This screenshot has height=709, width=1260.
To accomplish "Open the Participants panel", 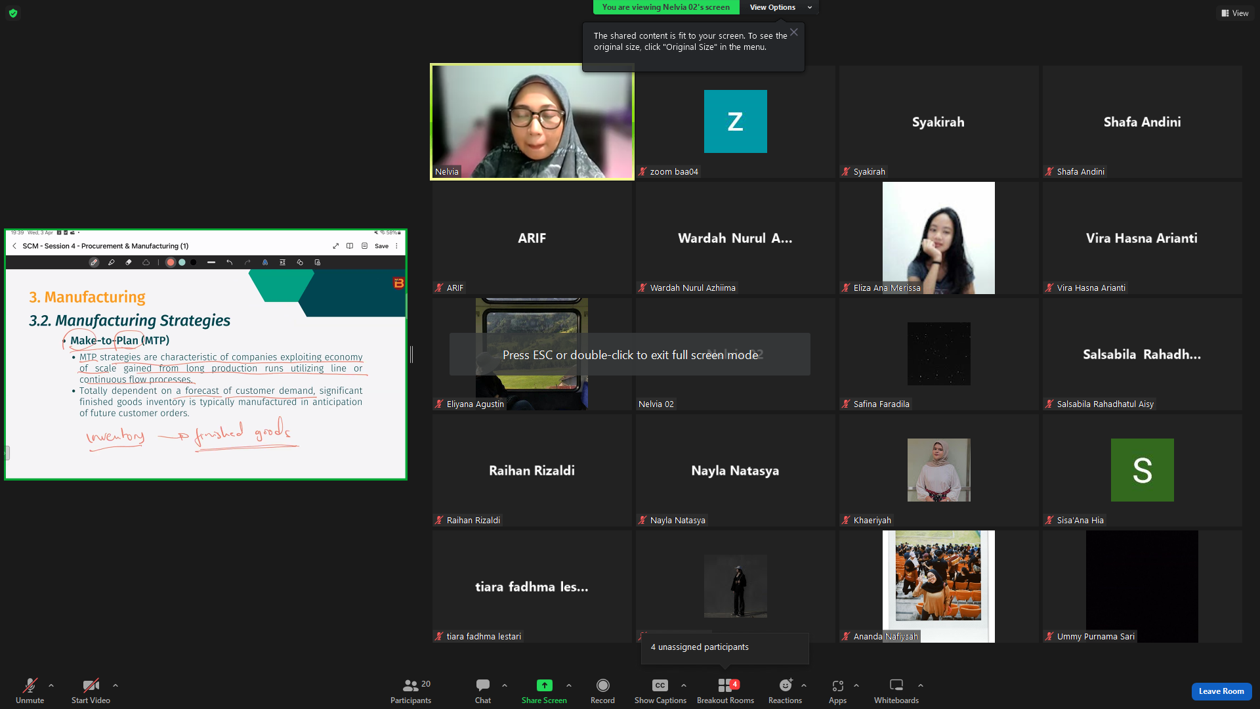I will click(411, 691).
